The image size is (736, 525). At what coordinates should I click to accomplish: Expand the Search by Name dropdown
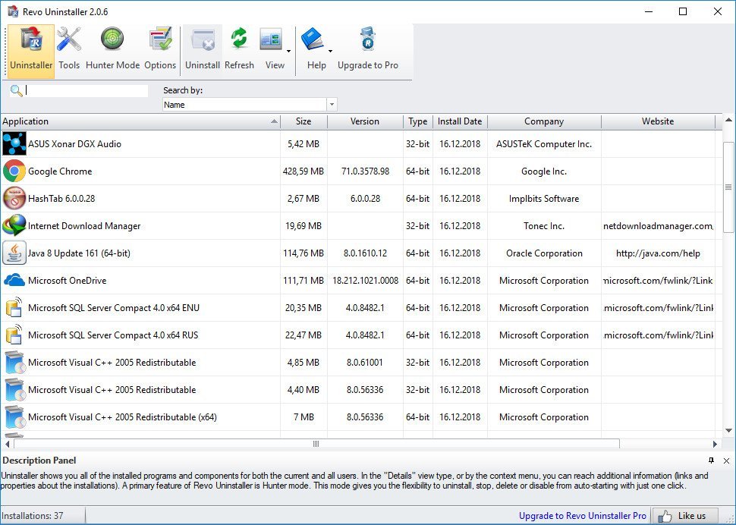(x=332, y=105)
